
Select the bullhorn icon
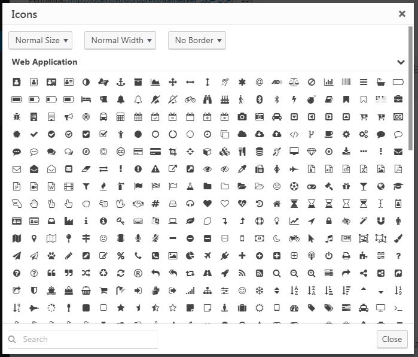pos(69,117)
